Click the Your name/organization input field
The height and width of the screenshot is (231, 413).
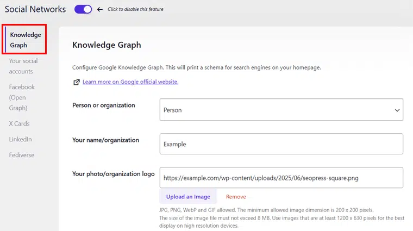[x=281, y=144]
